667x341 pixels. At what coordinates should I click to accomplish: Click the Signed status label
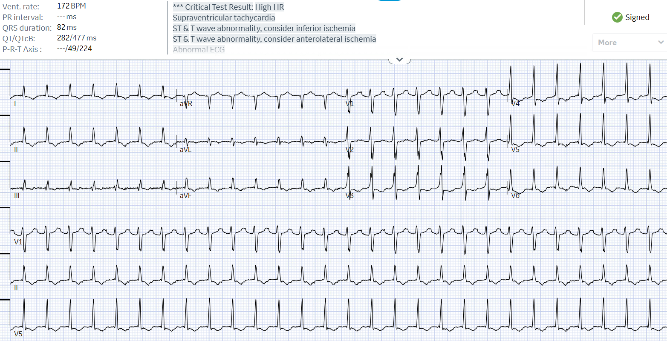tap(637, 17)
